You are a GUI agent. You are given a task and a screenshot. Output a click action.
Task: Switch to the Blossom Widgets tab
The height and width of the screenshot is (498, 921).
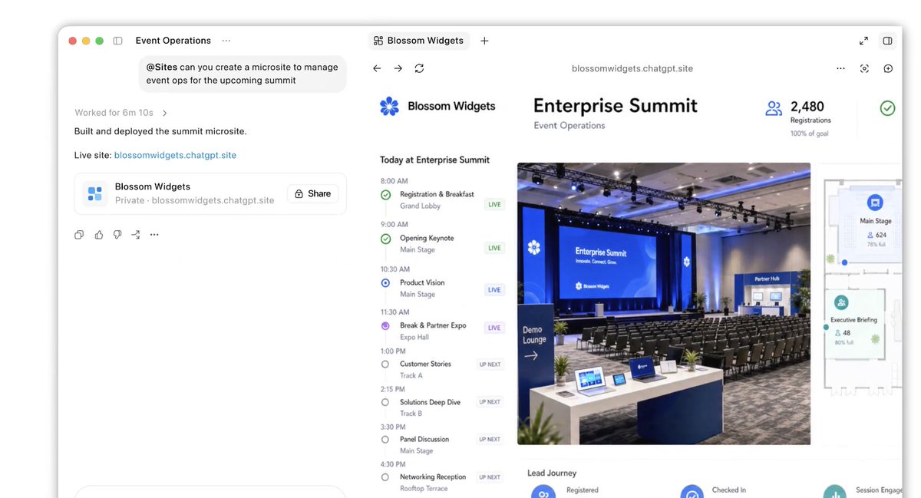[419, 41]
